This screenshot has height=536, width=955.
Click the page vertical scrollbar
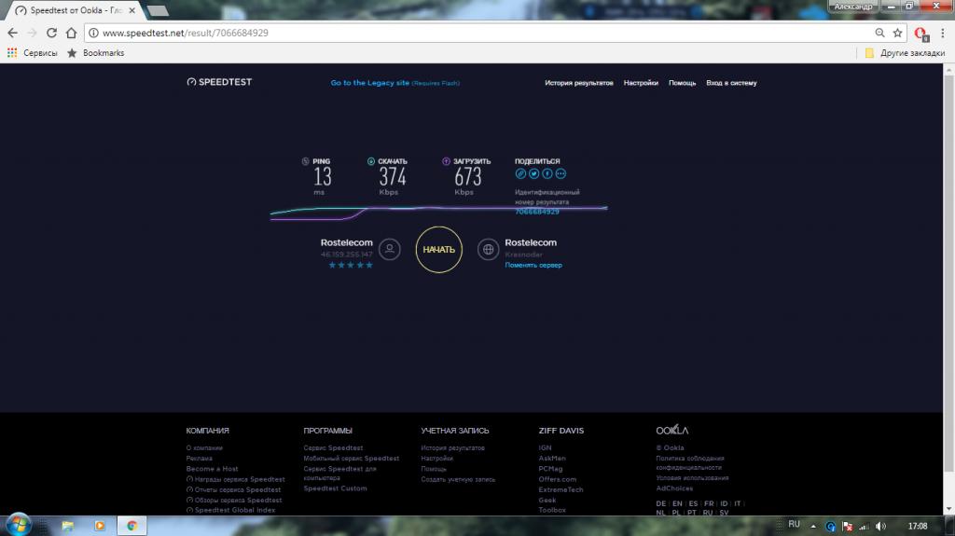(948, 274)
